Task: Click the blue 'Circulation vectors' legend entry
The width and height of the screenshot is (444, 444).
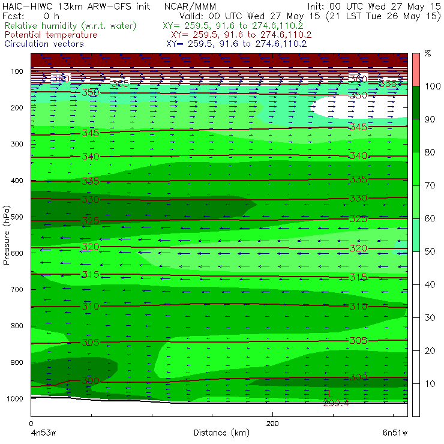Action: [44, 44]
